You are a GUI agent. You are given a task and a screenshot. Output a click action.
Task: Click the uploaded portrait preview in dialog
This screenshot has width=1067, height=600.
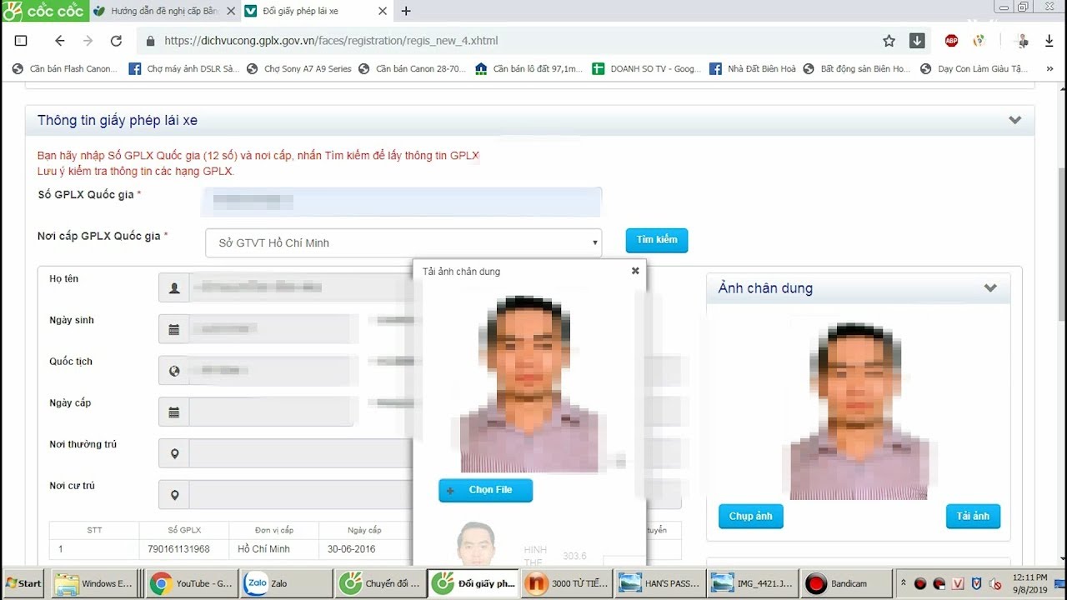(x=529, y=383)
